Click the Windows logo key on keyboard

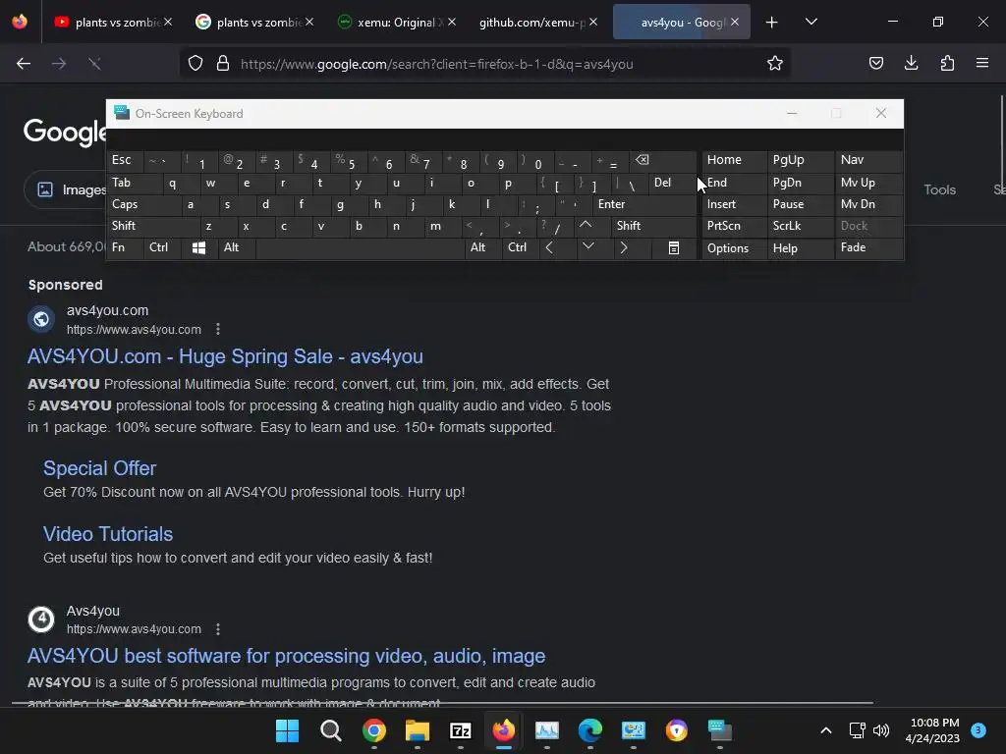198,248
